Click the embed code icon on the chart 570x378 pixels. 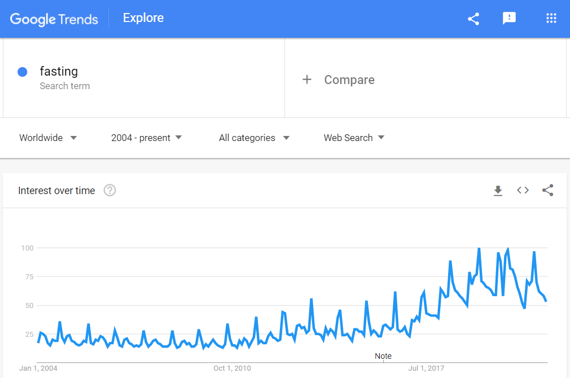coord(523,190)
